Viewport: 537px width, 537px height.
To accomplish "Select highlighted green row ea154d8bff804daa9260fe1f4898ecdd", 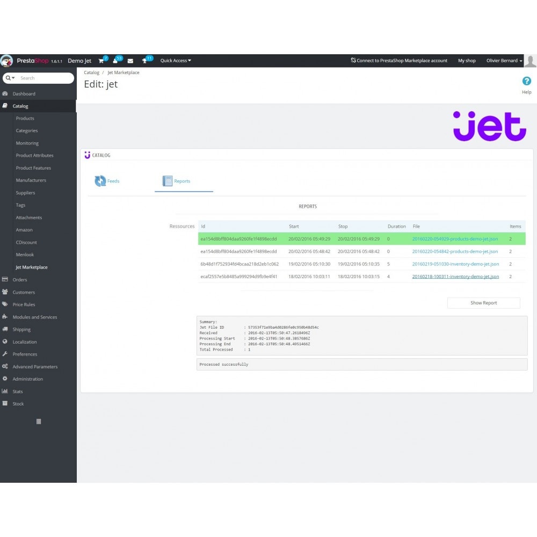I will coord(361,239).
